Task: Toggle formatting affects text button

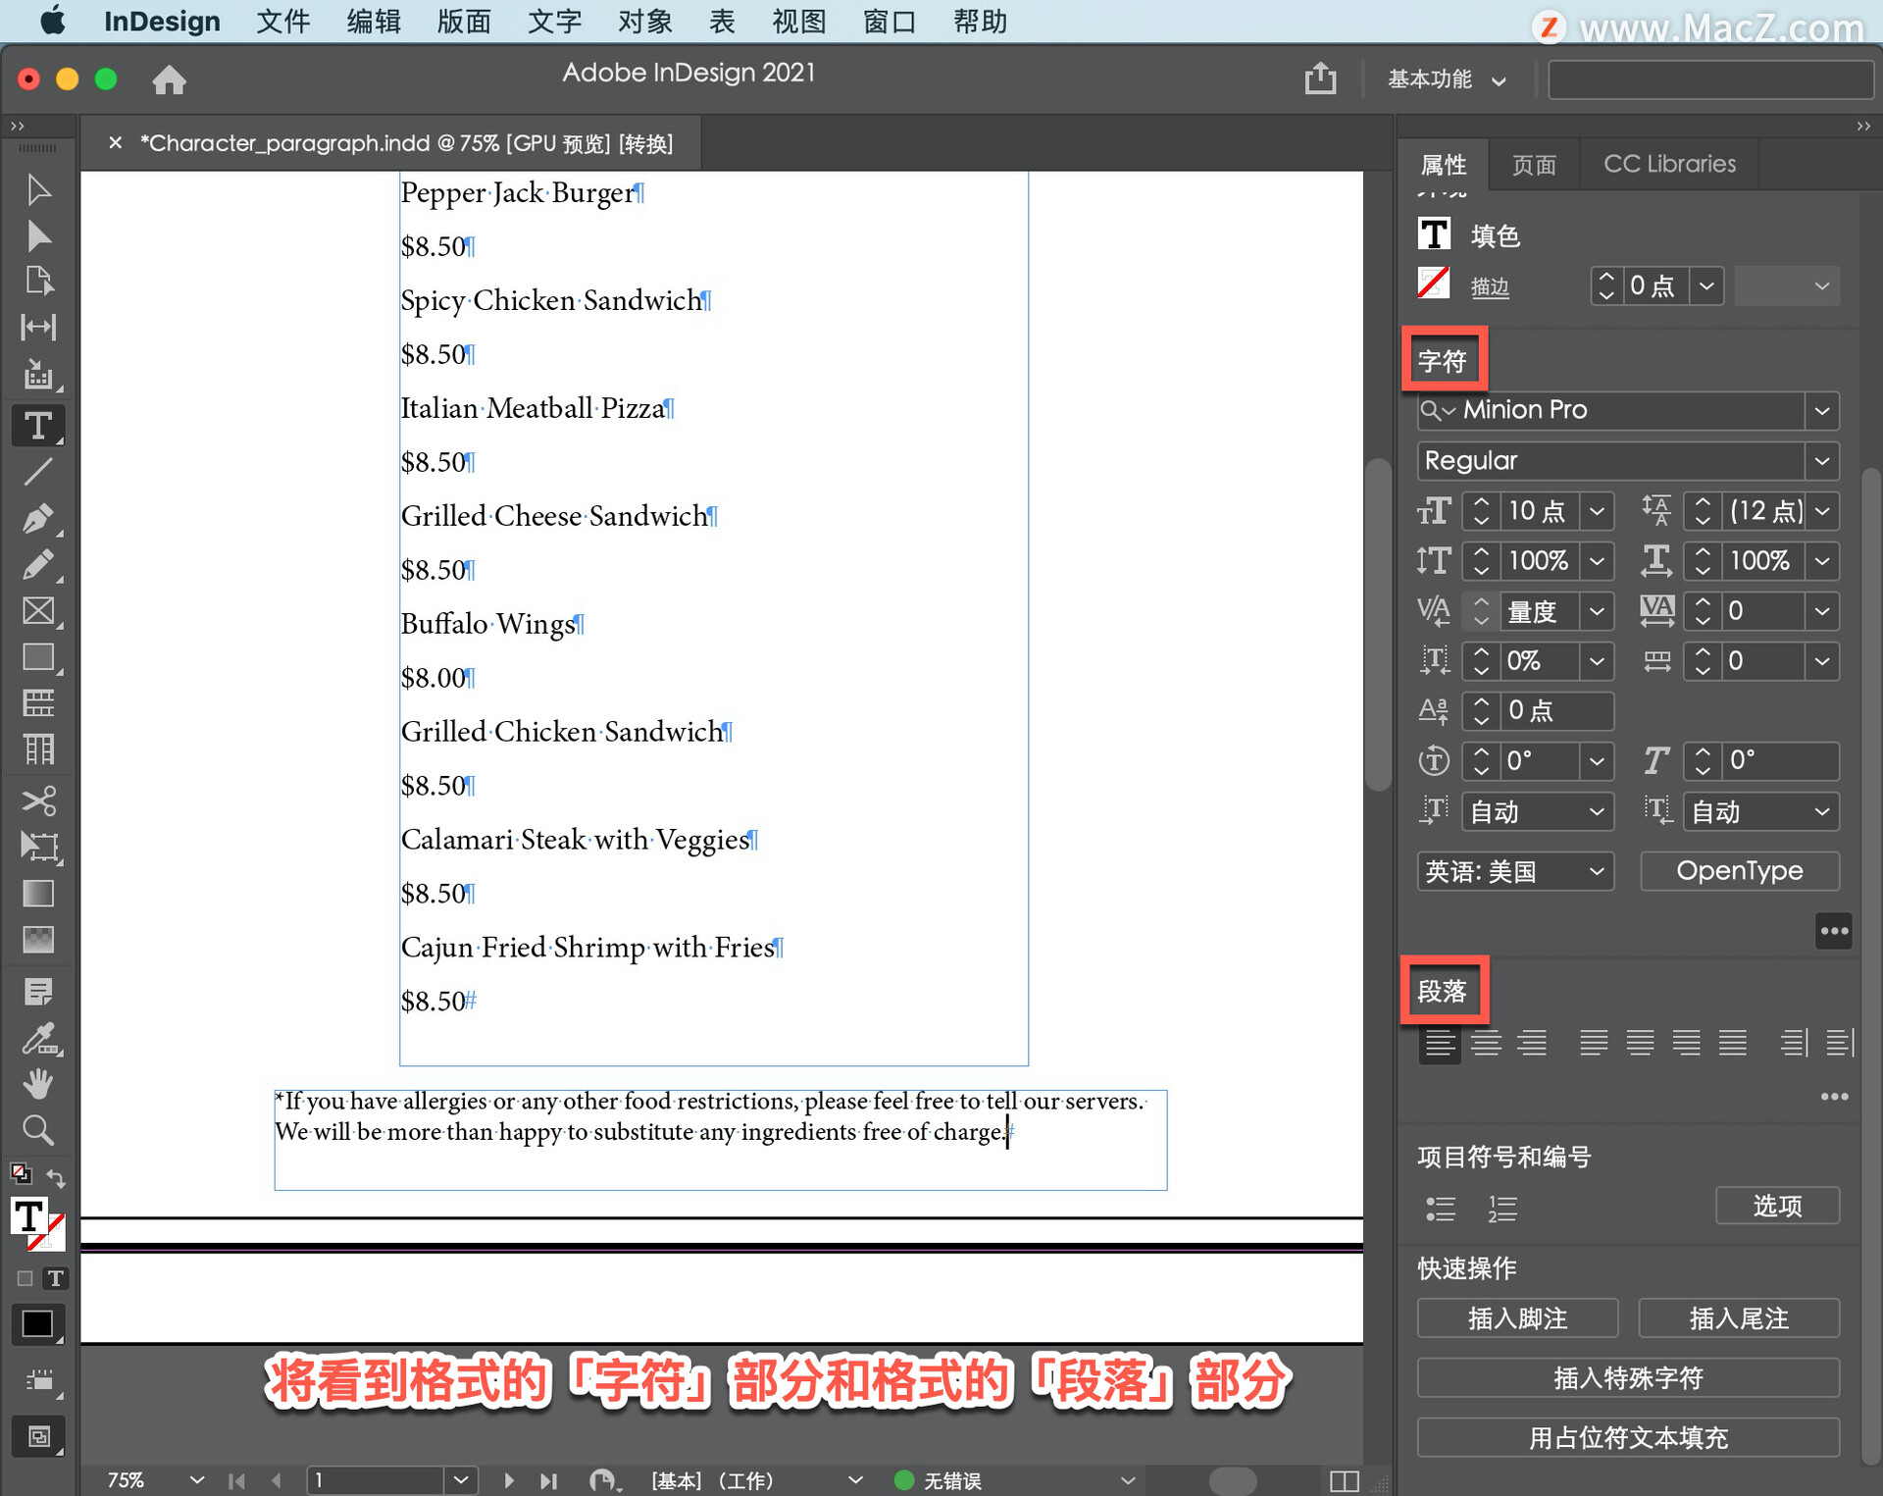Action: coord(56,1278)
